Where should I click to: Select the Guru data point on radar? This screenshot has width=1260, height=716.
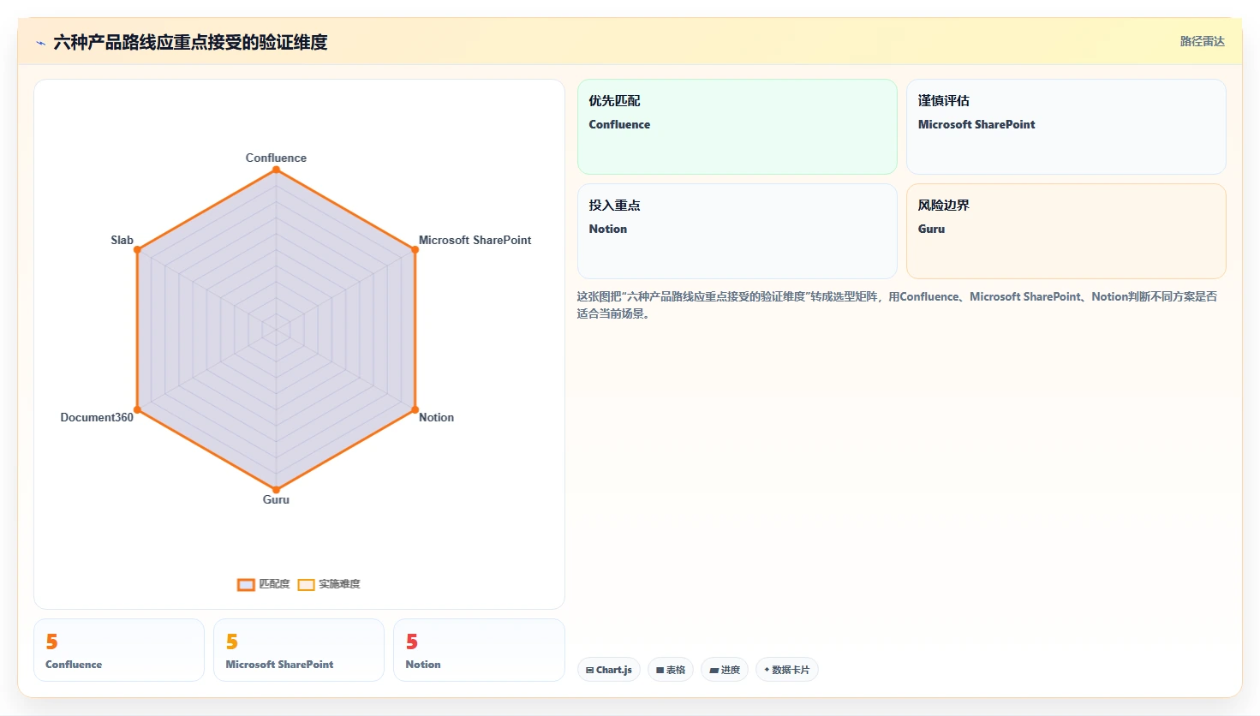[276, 490]
